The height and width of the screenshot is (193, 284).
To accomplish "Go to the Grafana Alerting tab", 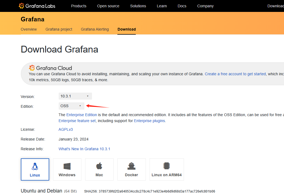I will click(95, 29).
